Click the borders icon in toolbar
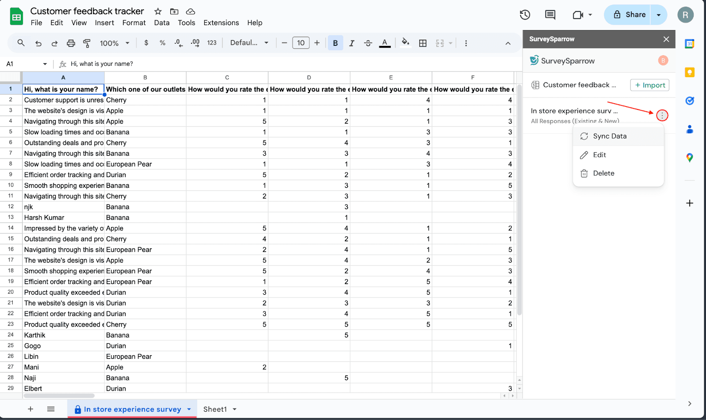Image resolution: width=706 pixels, height=420 pixels. coord(423,43)
